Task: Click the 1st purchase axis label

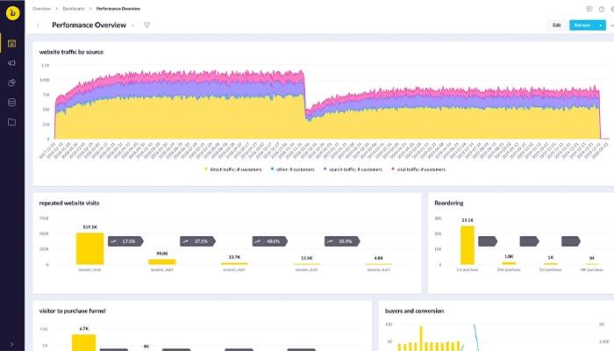Action: click(468, 270)
